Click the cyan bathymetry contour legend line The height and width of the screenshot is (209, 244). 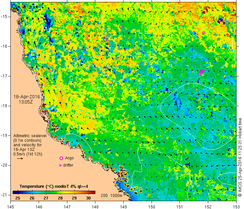click(106, 199)
